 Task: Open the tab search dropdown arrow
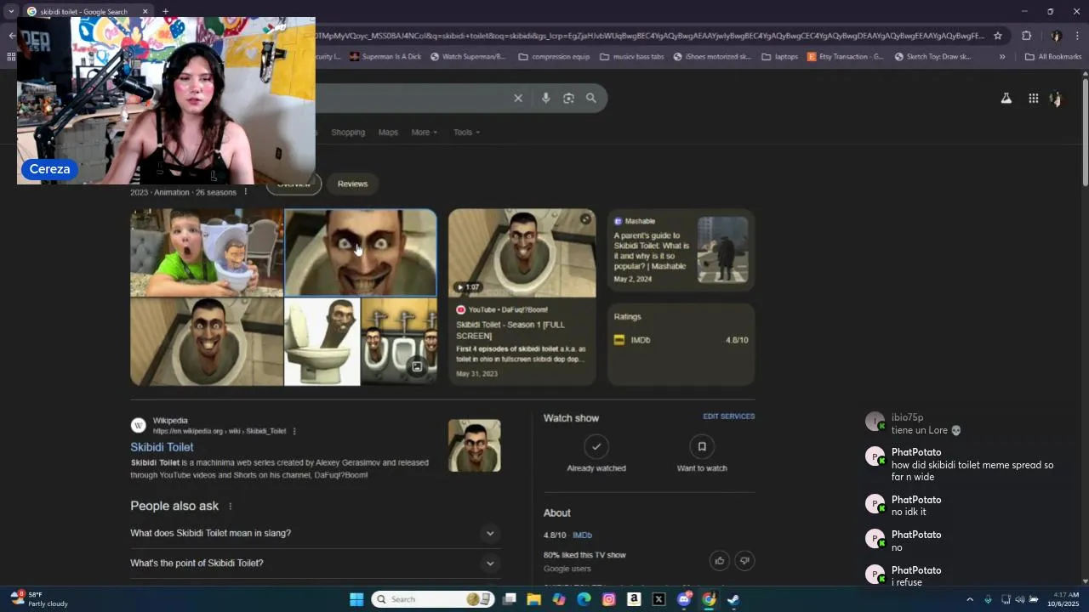(11, 12)
